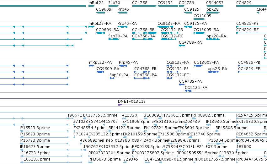This screenshot has width=267, height=164.
Task: Select the DME1-013C12 purple feature
Action: click(x=192, y=105)
